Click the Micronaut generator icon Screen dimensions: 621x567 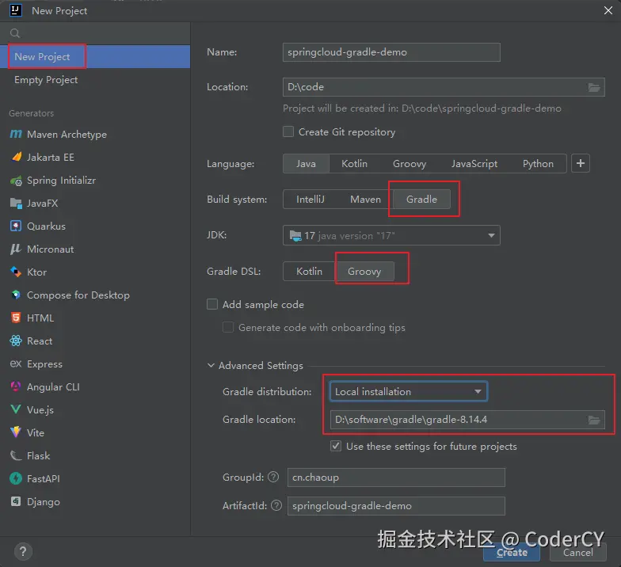[x=16, y=249]
